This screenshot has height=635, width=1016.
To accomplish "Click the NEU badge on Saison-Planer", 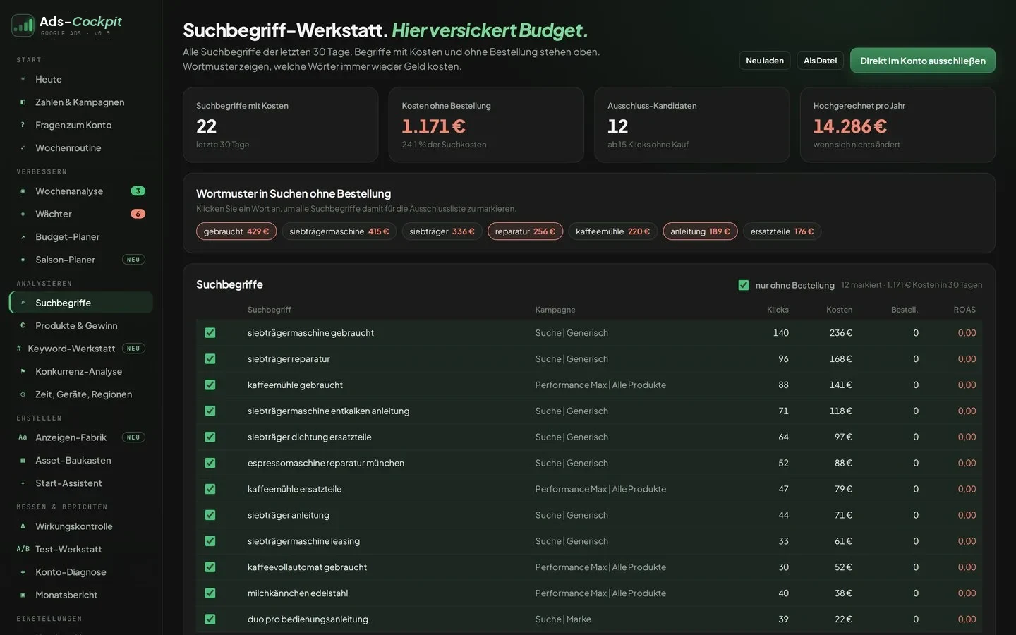I will click(133, 260).
